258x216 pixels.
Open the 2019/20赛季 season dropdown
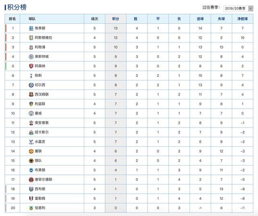pyautogui.click(x=238, y=8)
